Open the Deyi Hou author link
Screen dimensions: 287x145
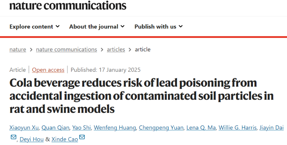32,139
